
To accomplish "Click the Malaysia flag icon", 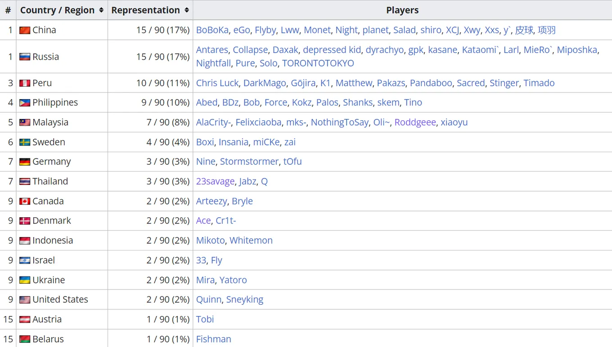I will pos(25,123).
